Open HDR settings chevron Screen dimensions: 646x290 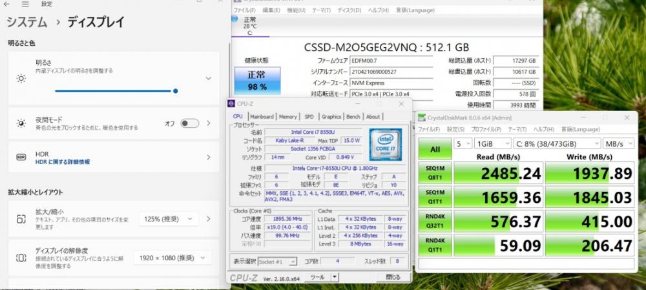pos(209,157)
